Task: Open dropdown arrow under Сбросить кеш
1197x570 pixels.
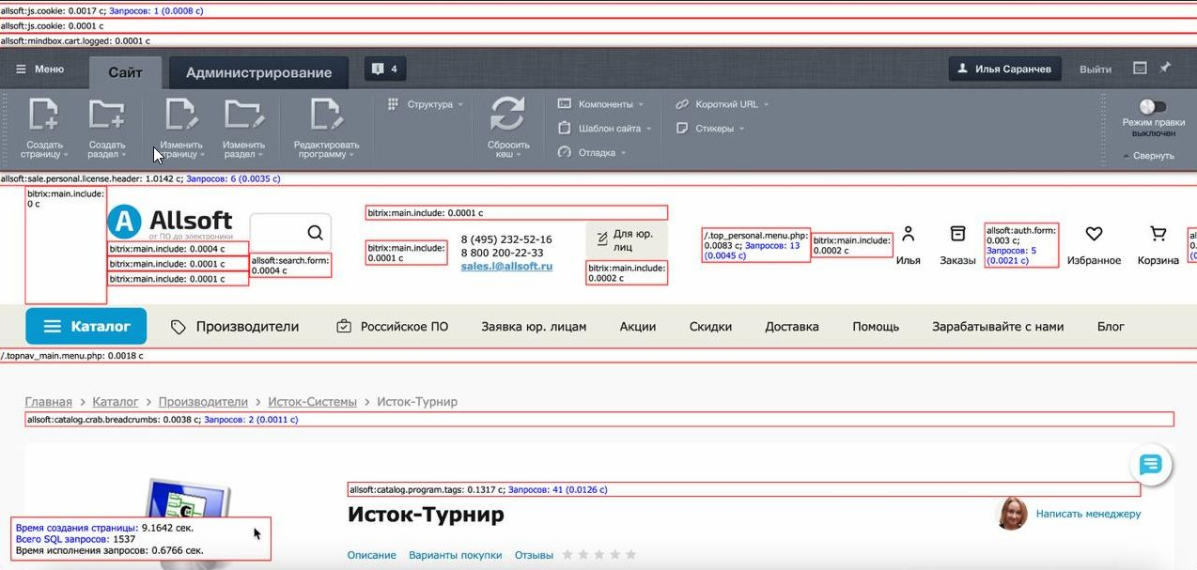Action: click(x=518, y=155)
